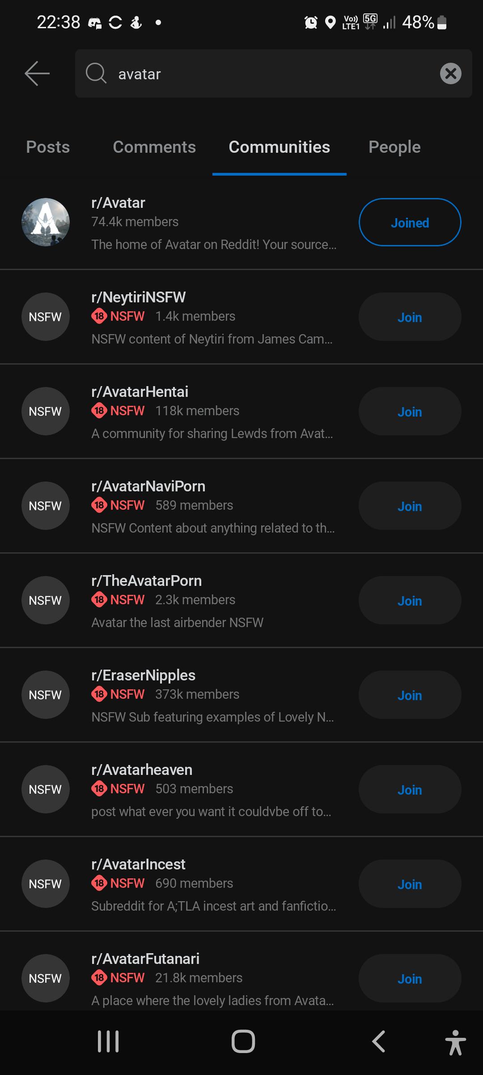Switch to the Posts tab
The image size is (483, 1075).
[x=48, y=147]
